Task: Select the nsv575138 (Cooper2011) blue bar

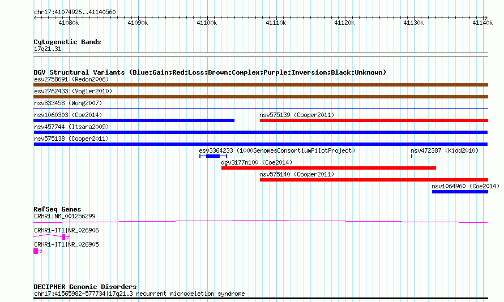Action: [260, 144]
